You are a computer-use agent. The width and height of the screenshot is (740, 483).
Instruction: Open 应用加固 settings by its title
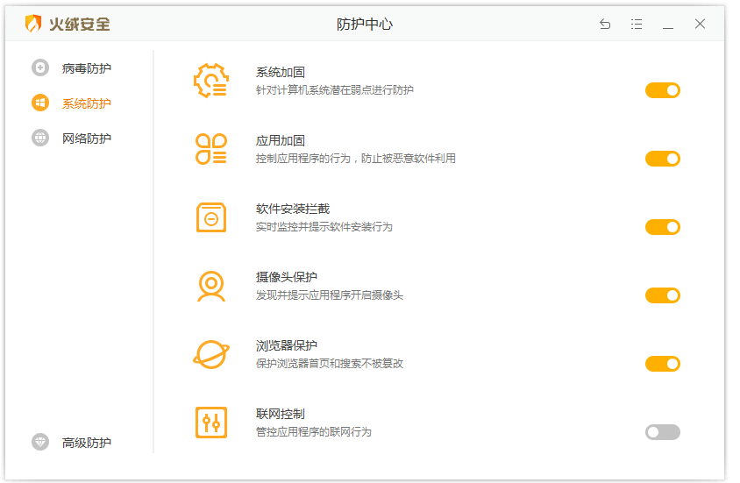click(281, 140)
